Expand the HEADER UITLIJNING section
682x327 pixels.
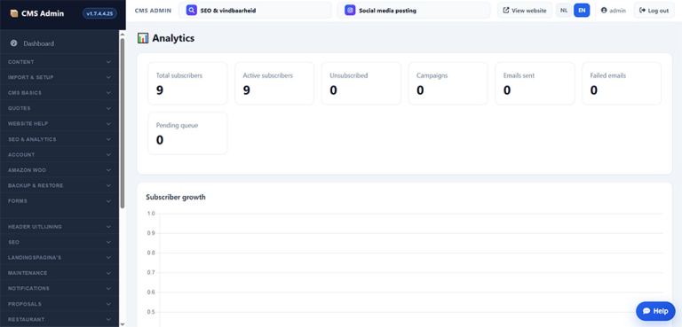[x=59, y=227]
